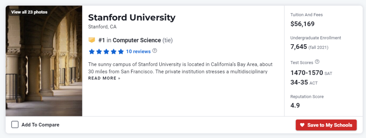Image resolution: width=366 pixels, height=138 pixels.
Task: Click the third blue rating star
Action: point(106,52)
